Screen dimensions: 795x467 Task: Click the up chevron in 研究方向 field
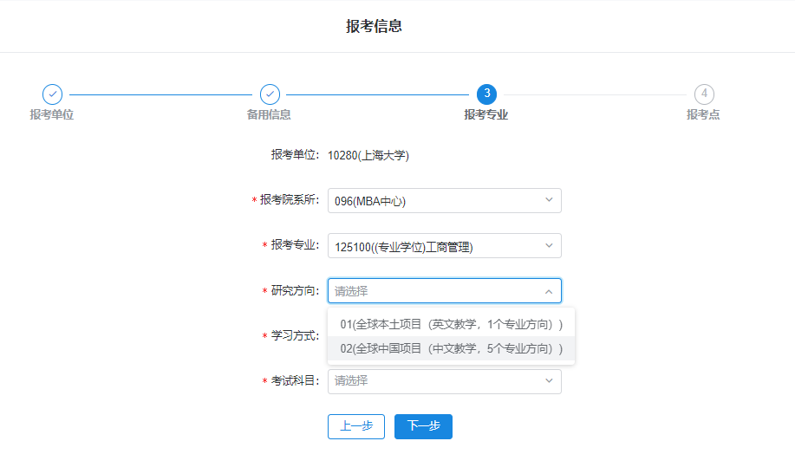click(549, 291)
